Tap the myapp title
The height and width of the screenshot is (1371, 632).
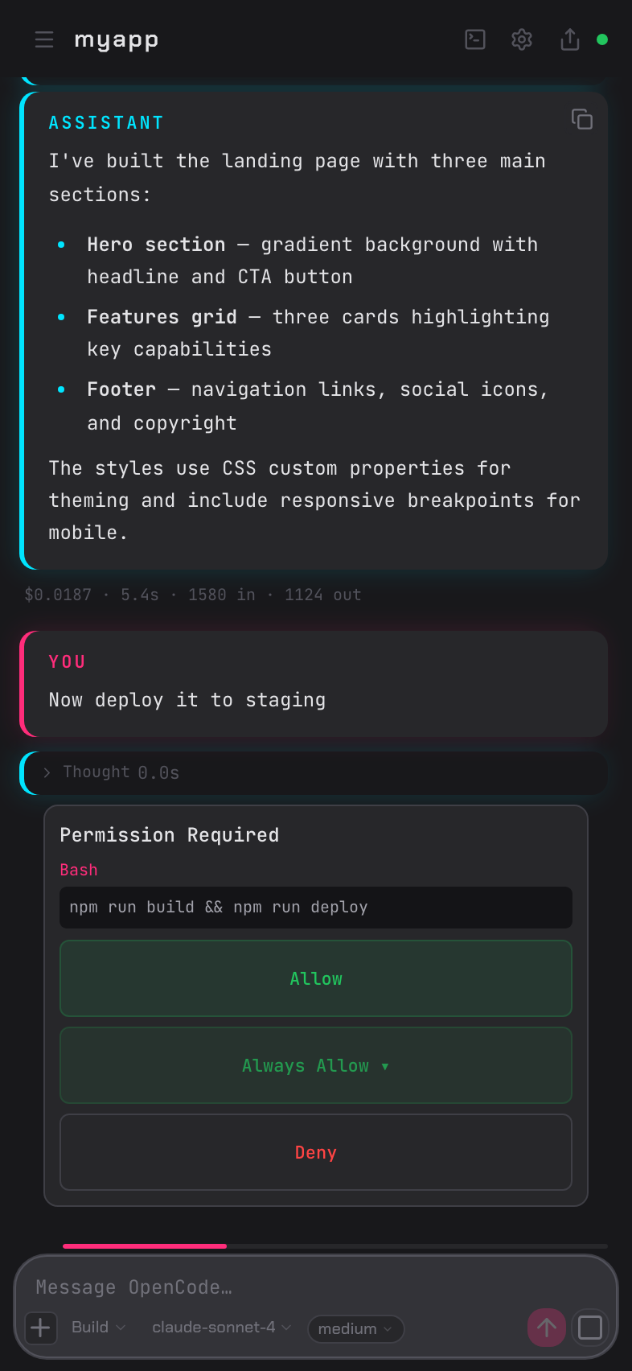[116, 39]
